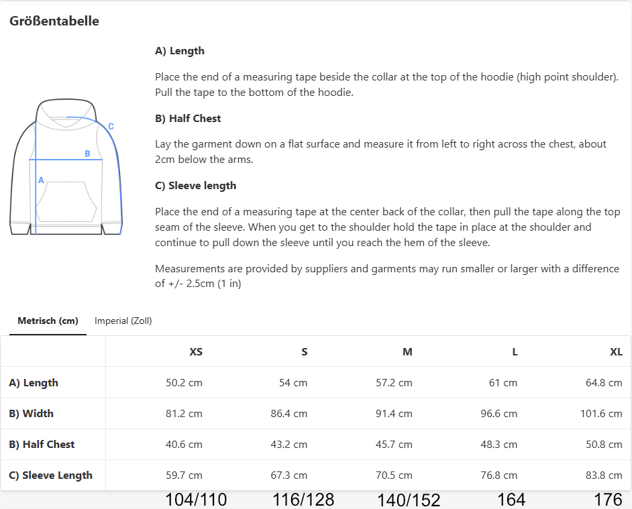Click the blue letter C on the hoodie sleeve

click(111, 126)
